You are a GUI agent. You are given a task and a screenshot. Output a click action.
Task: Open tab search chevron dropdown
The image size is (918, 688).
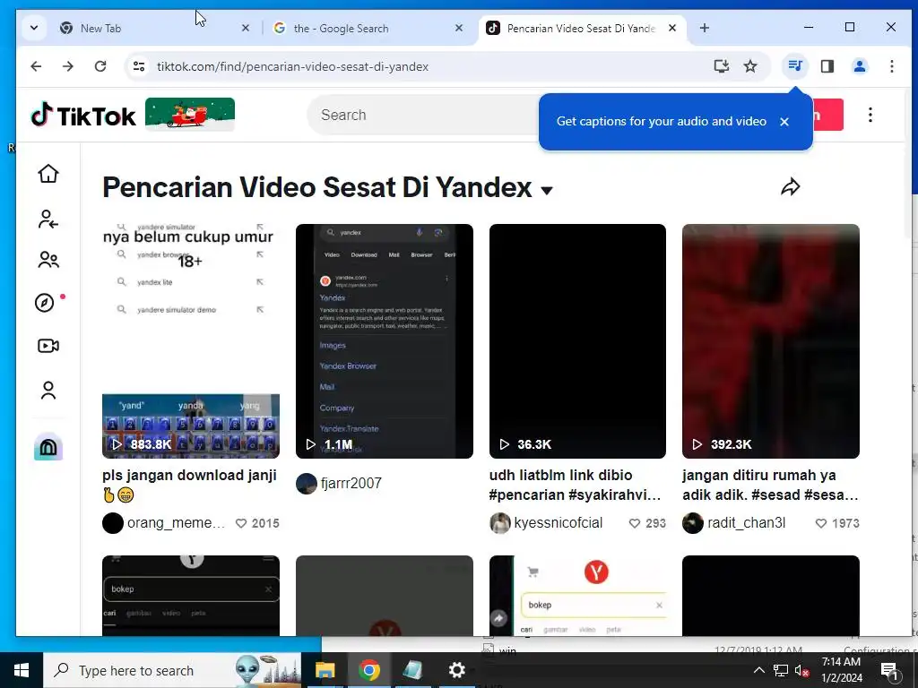[x=34, y=28]
